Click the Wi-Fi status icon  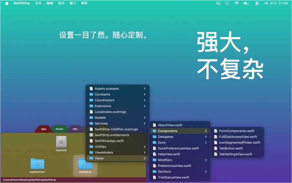[x=237, y=3]
